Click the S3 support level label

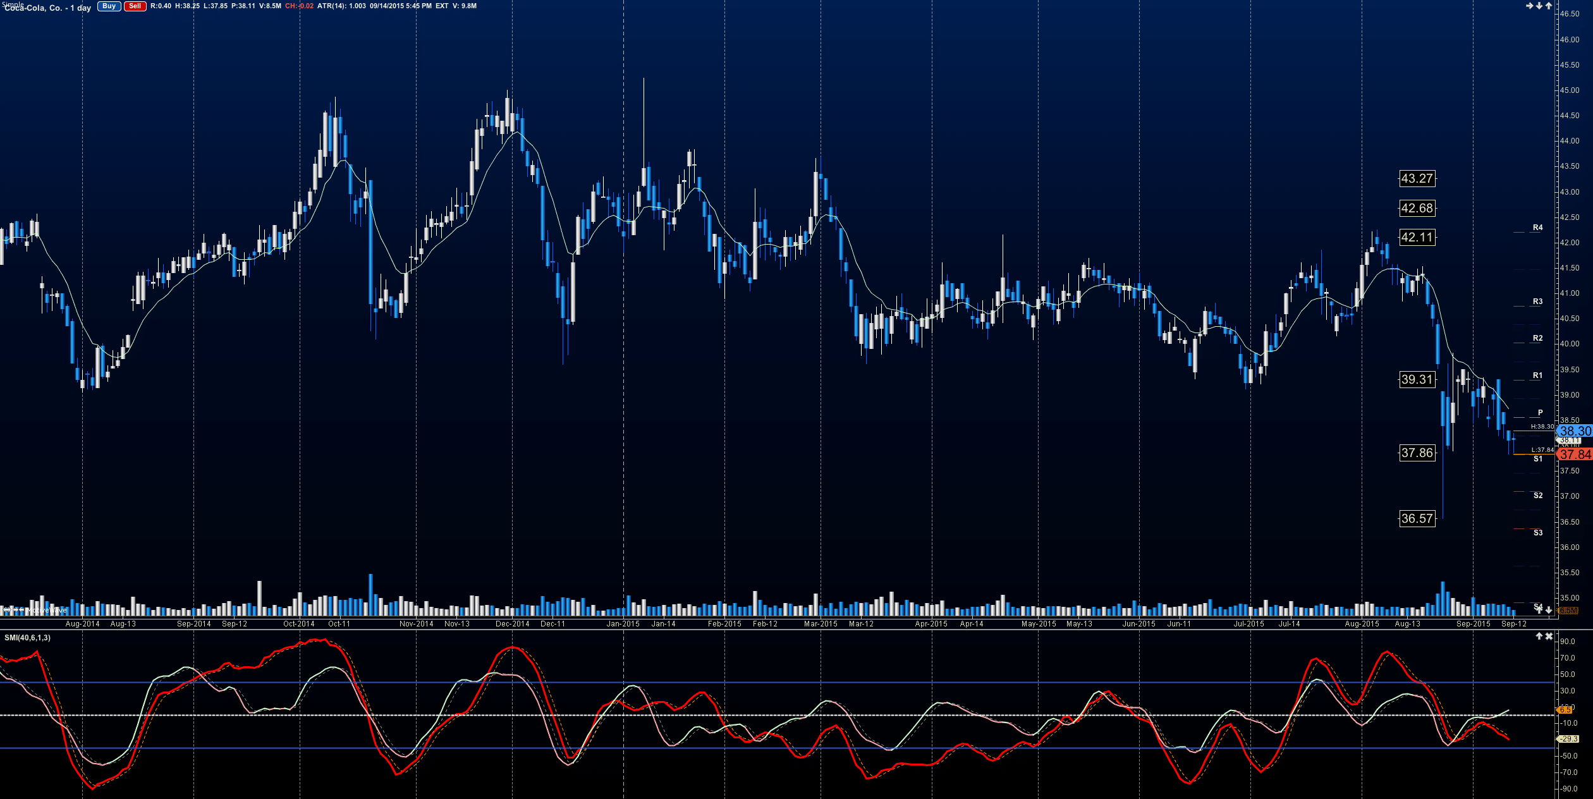click(x=1538, y=533)
